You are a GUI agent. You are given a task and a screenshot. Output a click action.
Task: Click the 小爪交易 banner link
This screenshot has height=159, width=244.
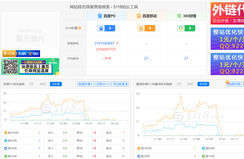[21, 54]
